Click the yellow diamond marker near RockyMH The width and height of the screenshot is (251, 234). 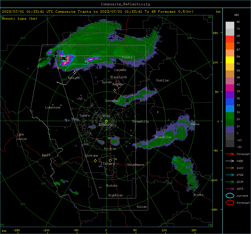[x=74, y=73]
